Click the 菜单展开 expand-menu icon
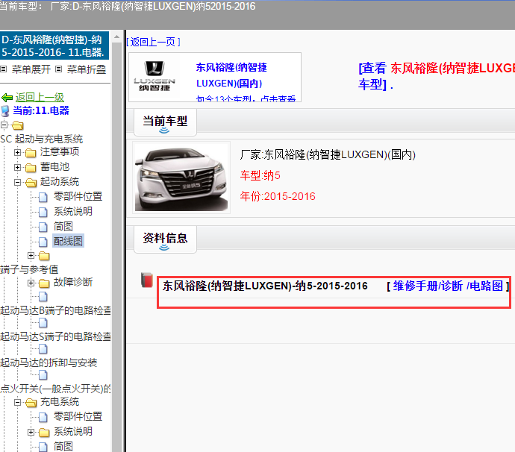This screenshot has width=515, height=452. coord(3,69)
